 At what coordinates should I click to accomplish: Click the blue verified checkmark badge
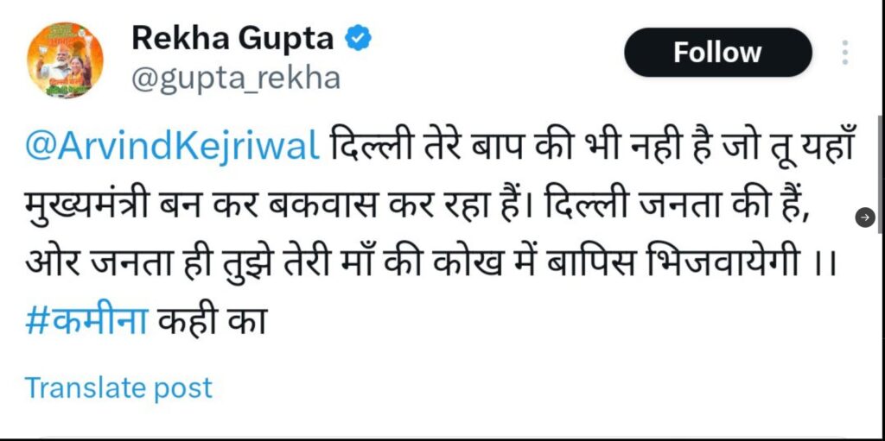coord(358,40)
